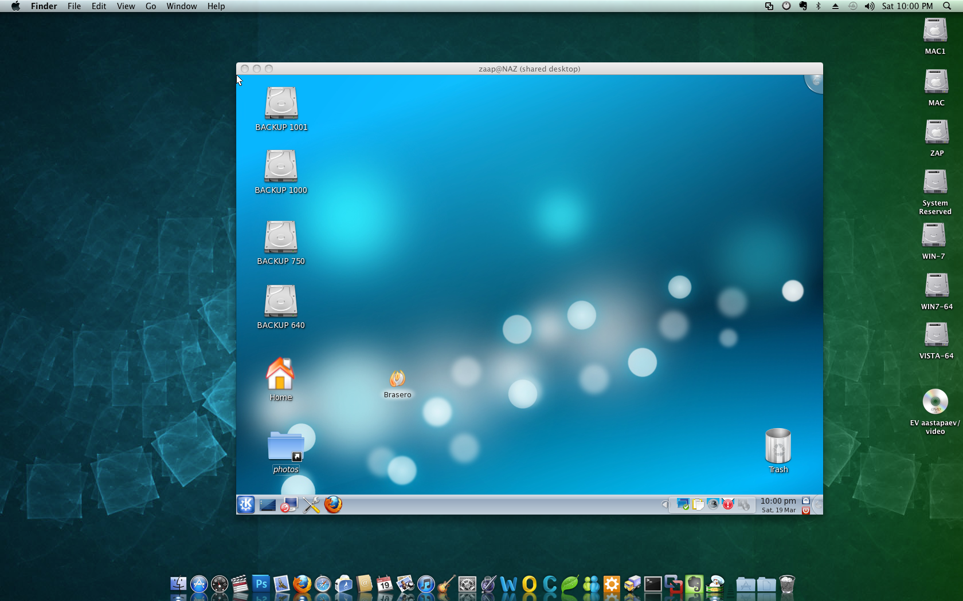Screen dimensions: 963x601
Task: Click the volume speaker menu bar icon
Action: pos(870,6)
